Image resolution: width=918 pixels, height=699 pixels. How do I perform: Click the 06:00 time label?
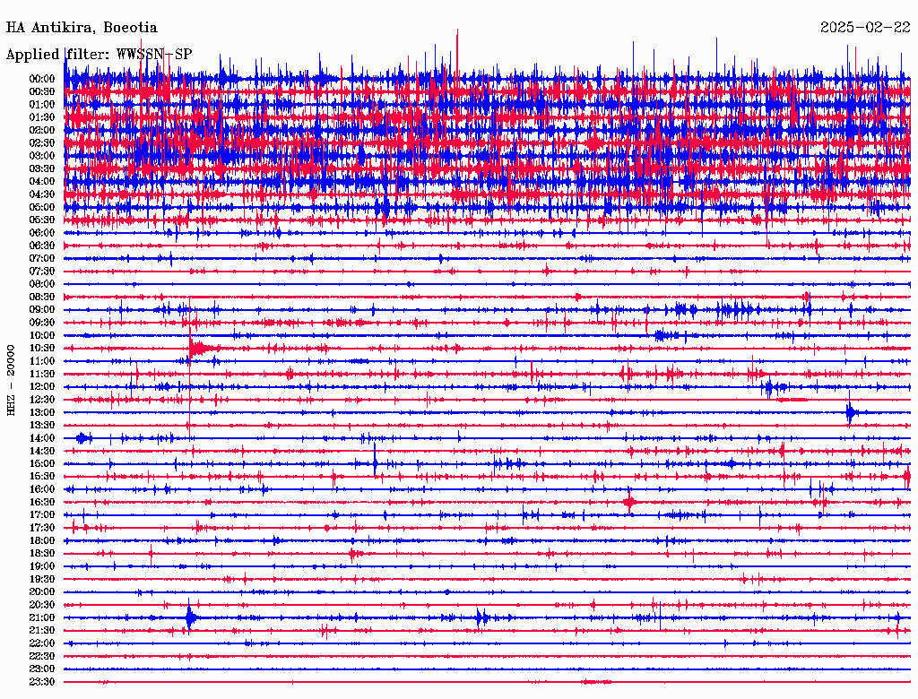[x=42, y=233]
